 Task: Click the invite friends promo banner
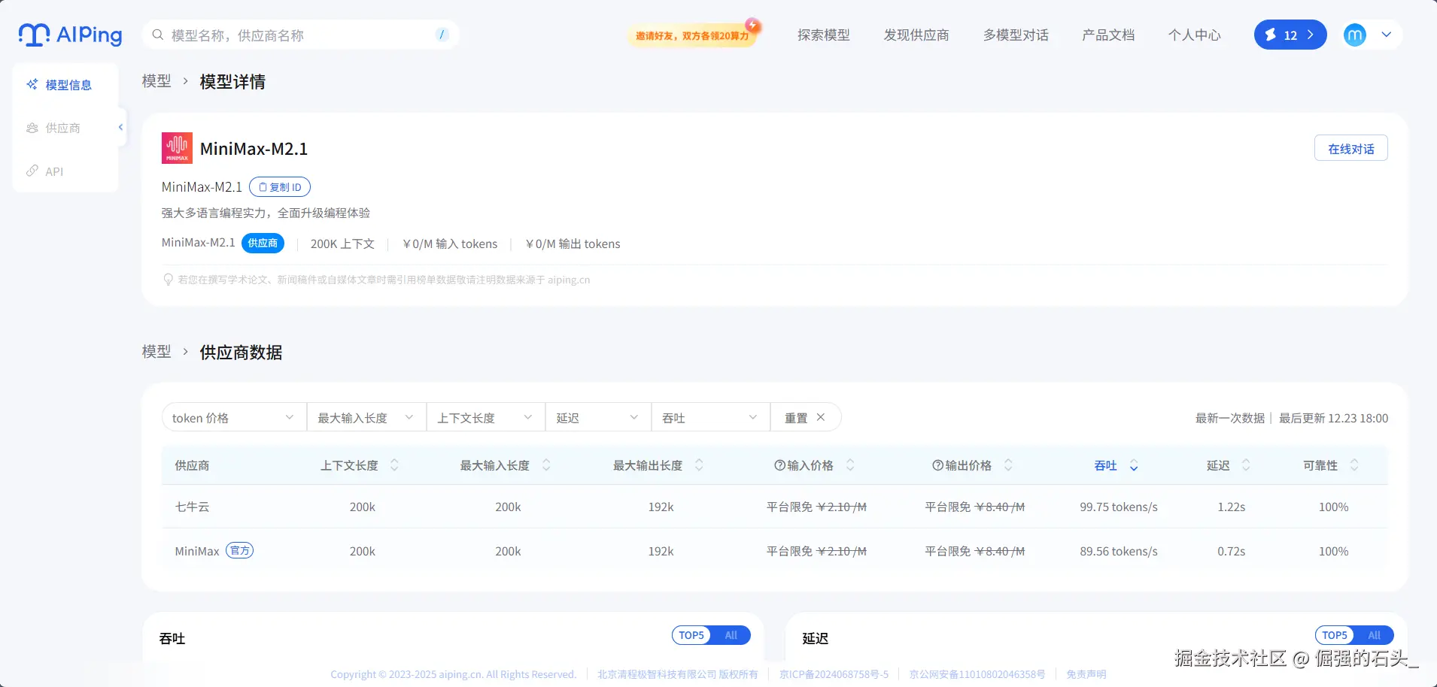694,35
